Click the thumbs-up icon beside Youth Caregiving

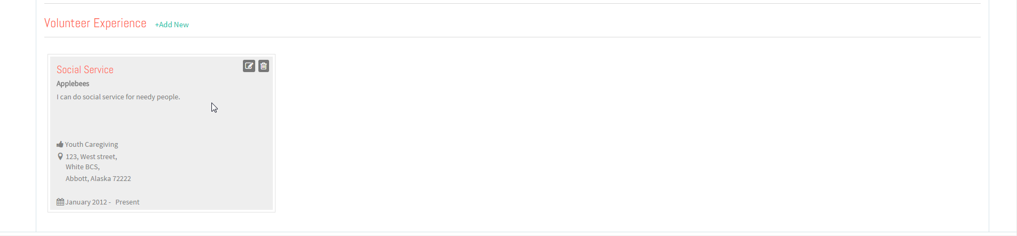(x=60, y=144)
